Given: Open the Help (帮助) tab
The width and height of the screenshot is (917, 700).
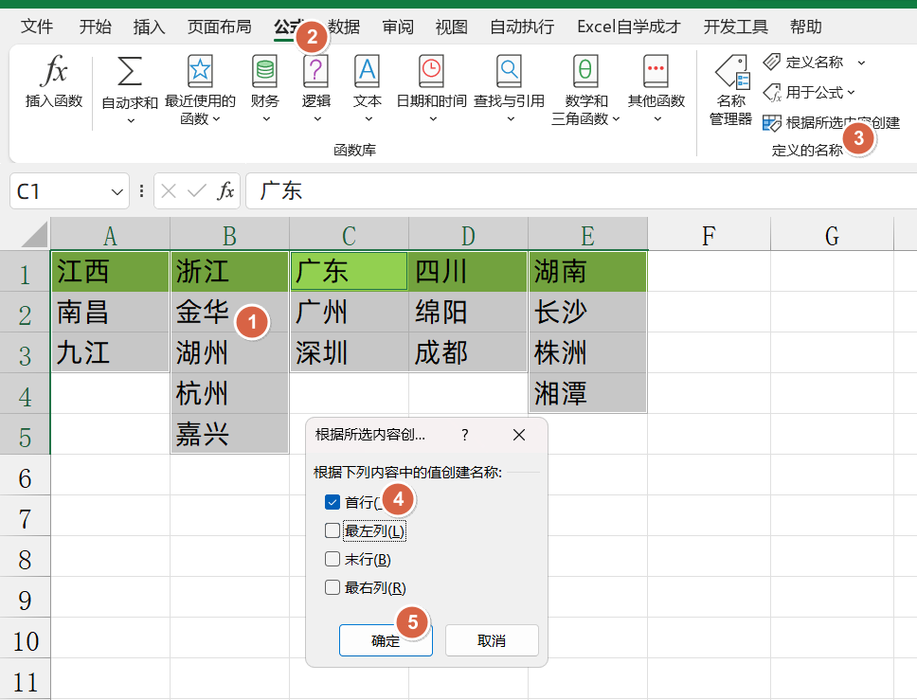Looking at the screenshot, I should (x=806, y=27).
